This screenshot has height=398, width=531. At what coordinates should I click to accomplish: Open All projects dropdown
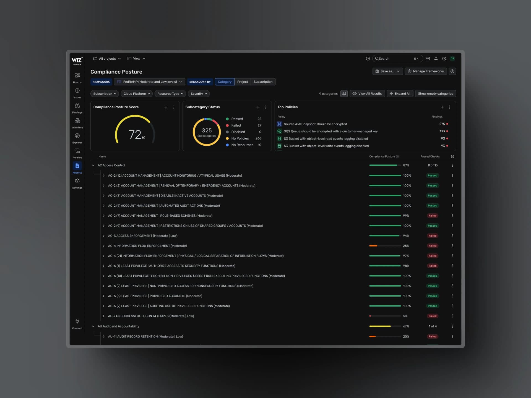(x=107, y=59)
